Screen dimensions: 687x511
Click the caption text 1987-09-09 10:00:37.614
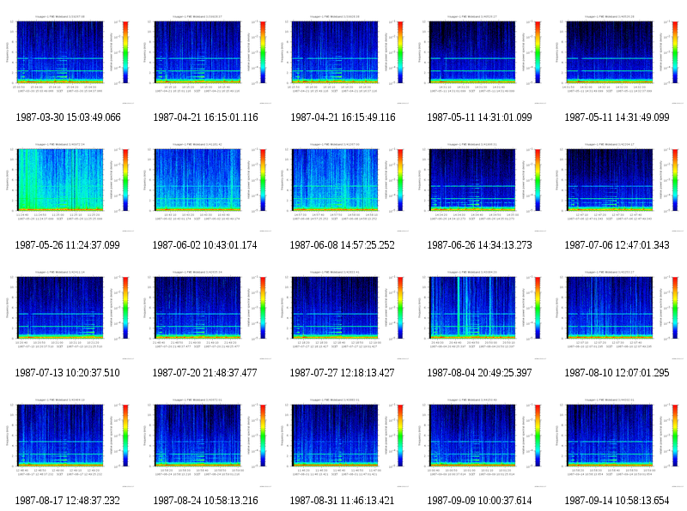coord(479,501)
